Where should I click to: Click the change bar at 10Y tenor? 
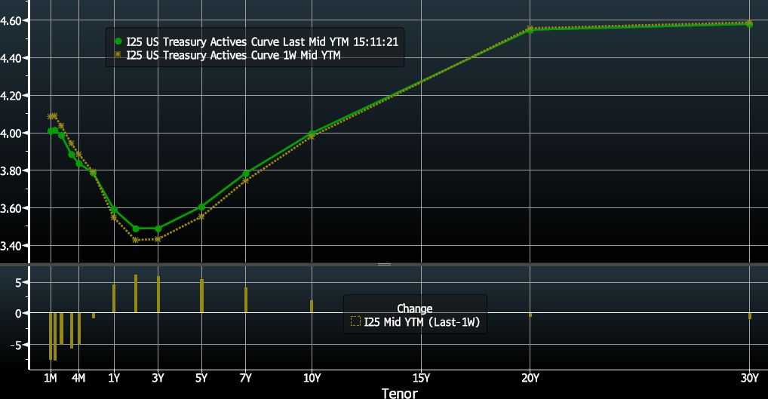pyautogui.click(x=312, y=306)
